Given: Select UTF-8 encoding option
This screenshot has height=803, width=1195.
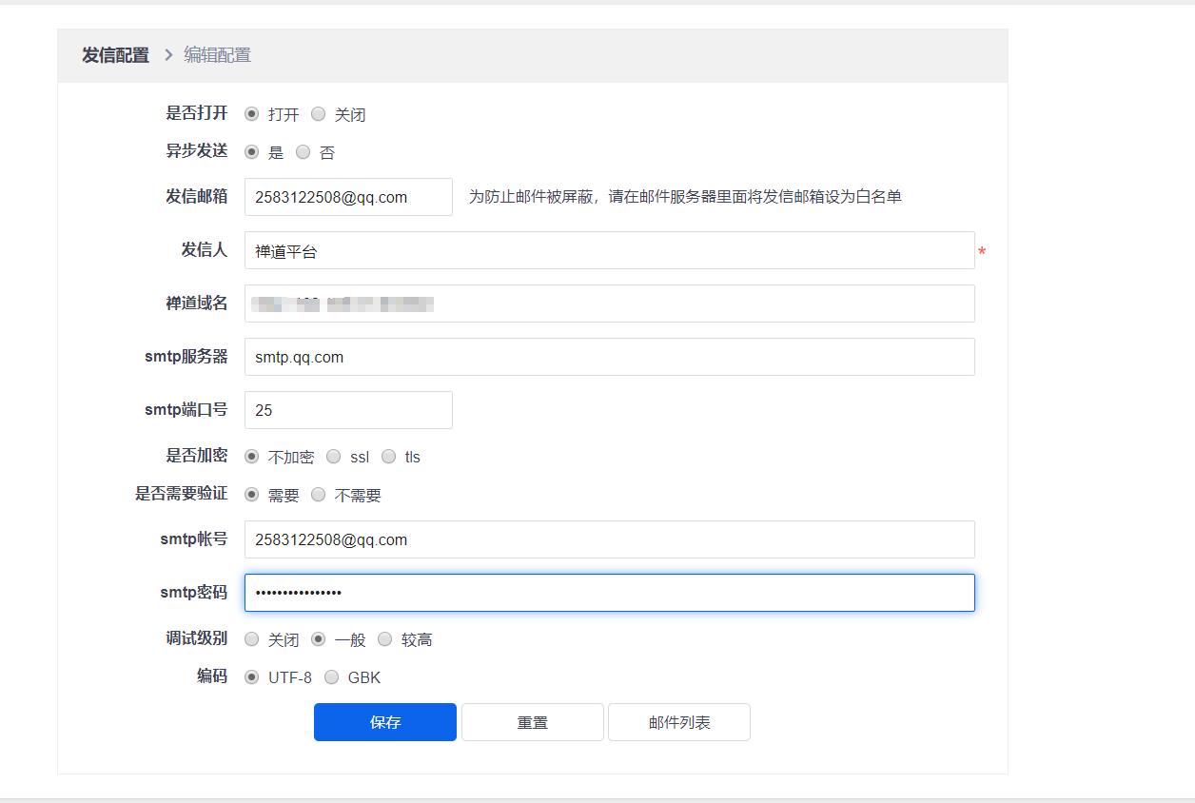Looking at the screenshot, I should 252,677.
